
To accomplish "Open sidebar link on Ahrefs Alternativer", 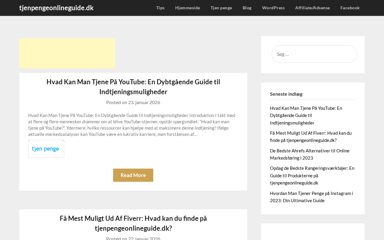I will (x=310, y=154).
